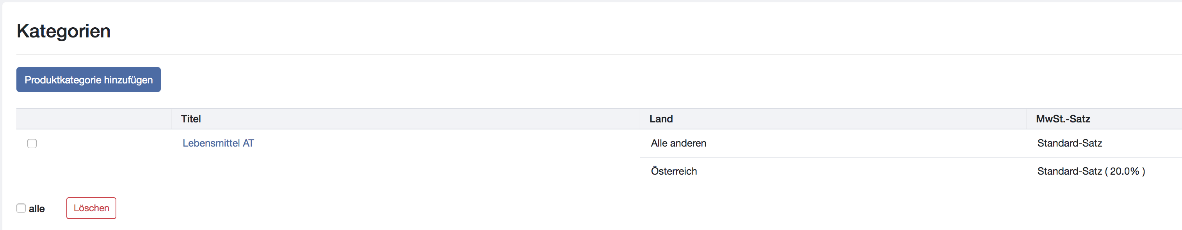Viewport: 1182px width, 230px height.
Task: Select the MwSt.-Satz column header
Action: pos(1063,119)
